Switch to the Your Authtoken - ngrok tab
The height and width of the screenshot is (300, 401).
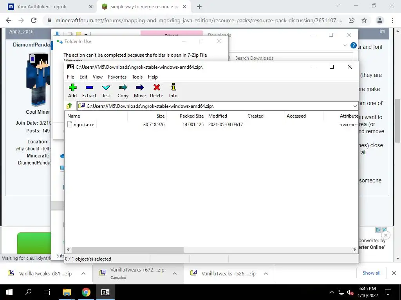pos(42,7)
